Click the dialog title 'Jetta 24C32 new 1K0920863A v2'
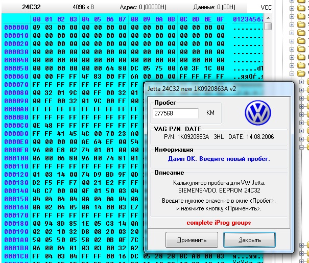 coord(192,89)
